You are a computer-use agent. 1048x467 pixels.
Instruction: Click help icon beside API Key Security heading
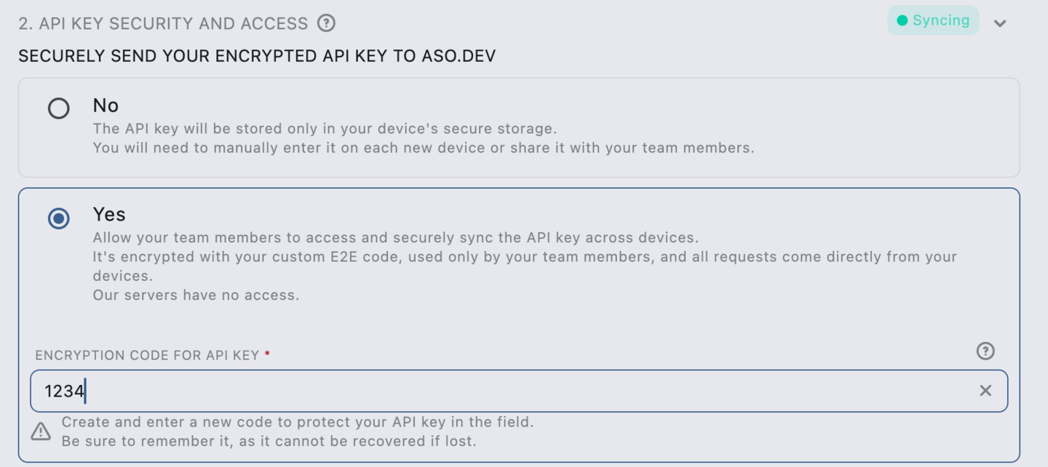coord(326,23)
